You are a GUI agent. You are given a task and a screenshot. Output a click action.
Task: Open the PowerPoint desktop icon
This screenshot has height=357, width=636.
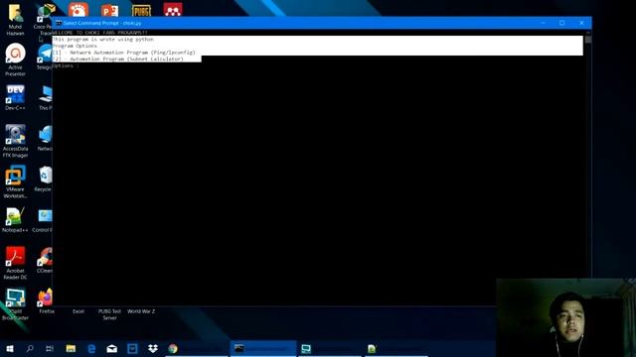[110, 11]
